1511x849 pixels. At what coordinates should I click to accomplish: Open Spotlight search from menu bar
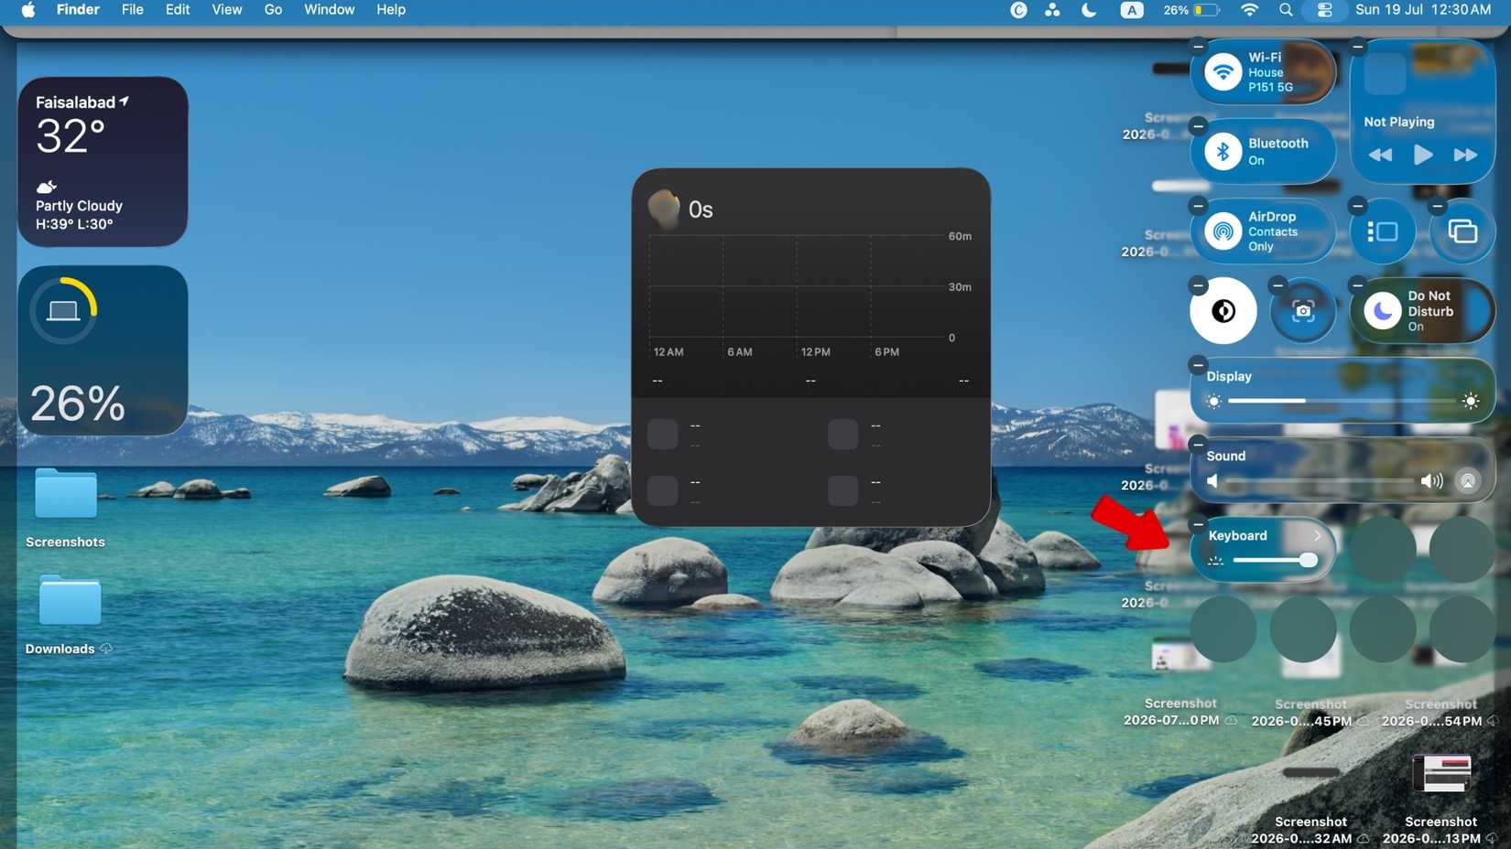coord(1286,10)
